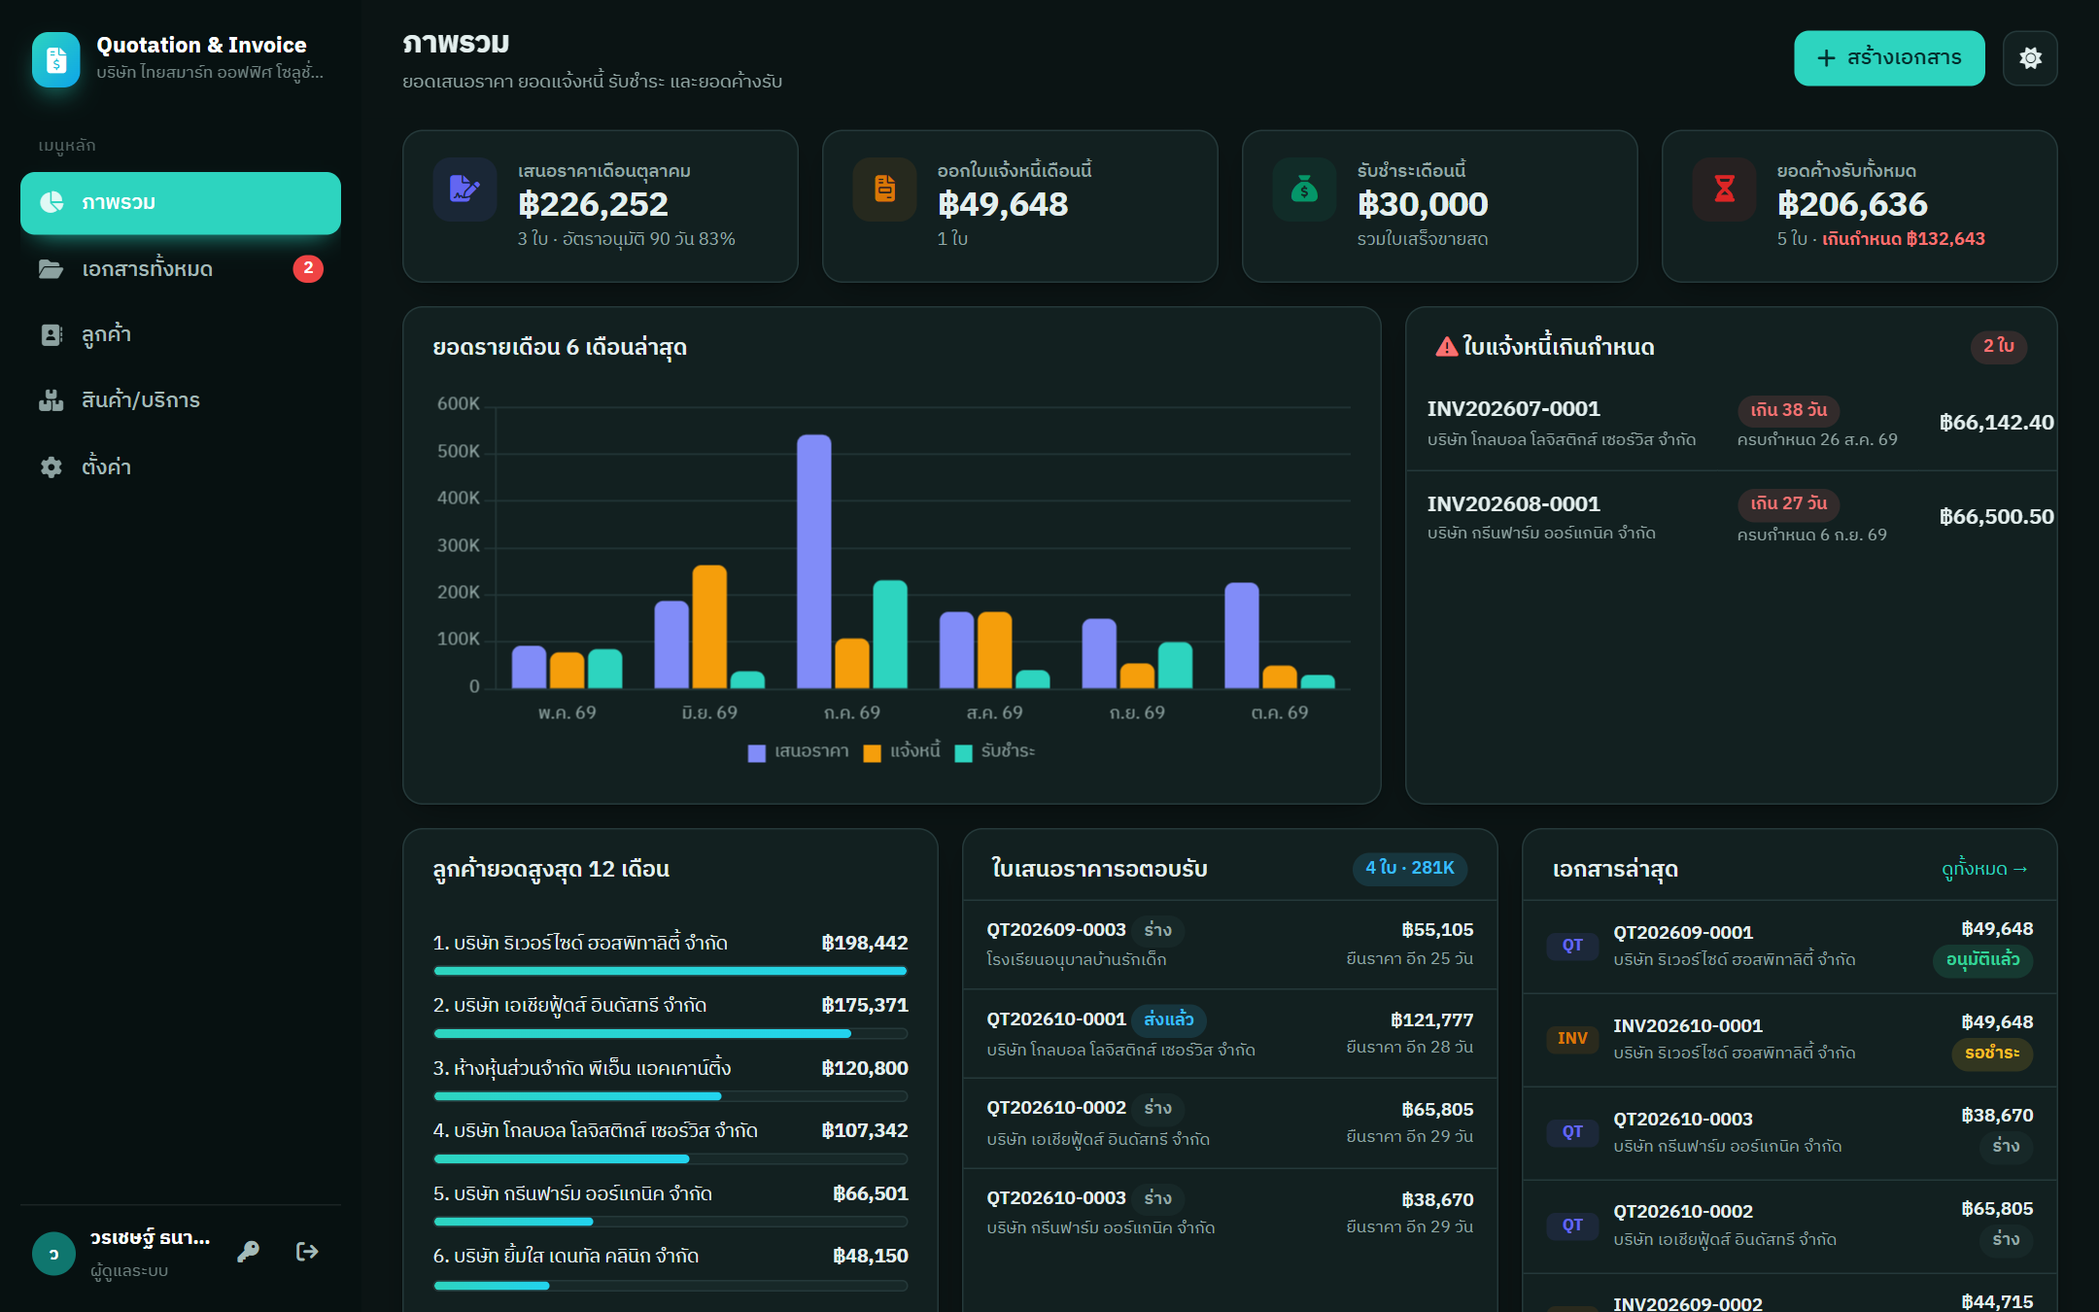Click the ส่งแล้ว status badge
Screen dimensions: 2099x1312
pyautogui.click(x=1169, y=1019)
